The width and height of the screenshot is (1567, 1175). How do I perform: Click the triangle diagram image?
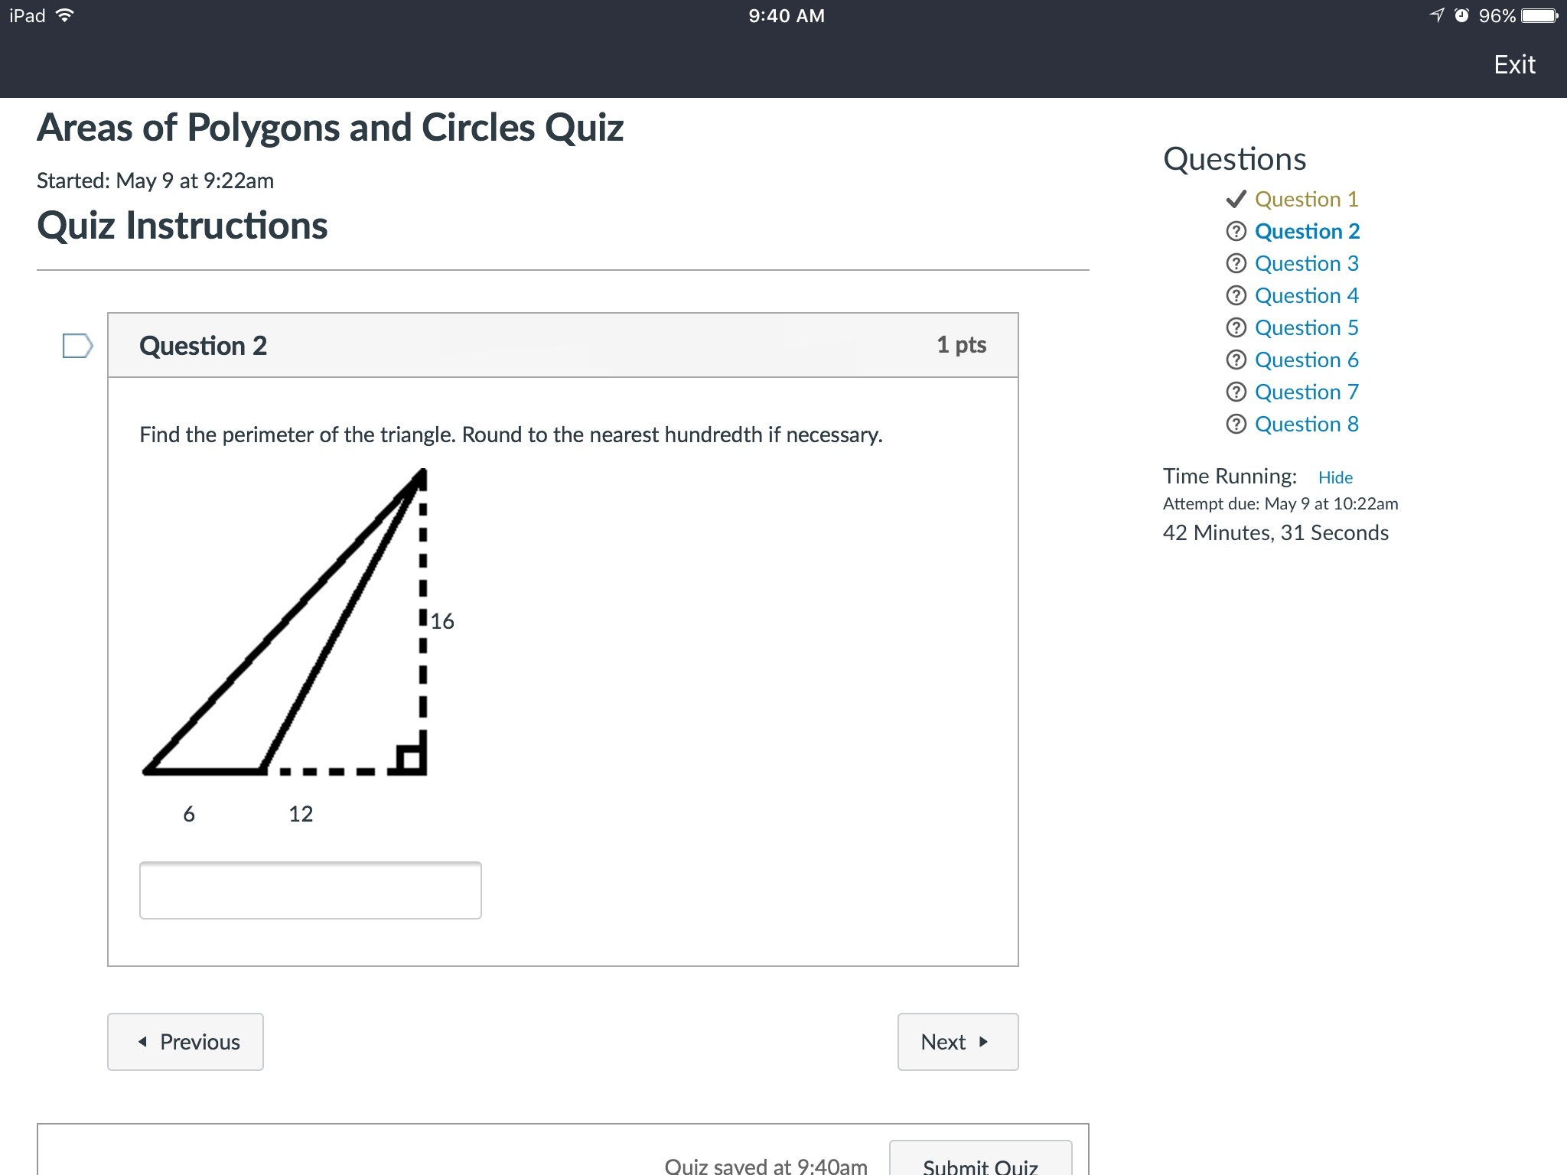click(298, 643)
